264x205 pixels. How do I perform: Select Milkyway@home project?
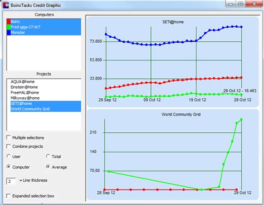25,98
